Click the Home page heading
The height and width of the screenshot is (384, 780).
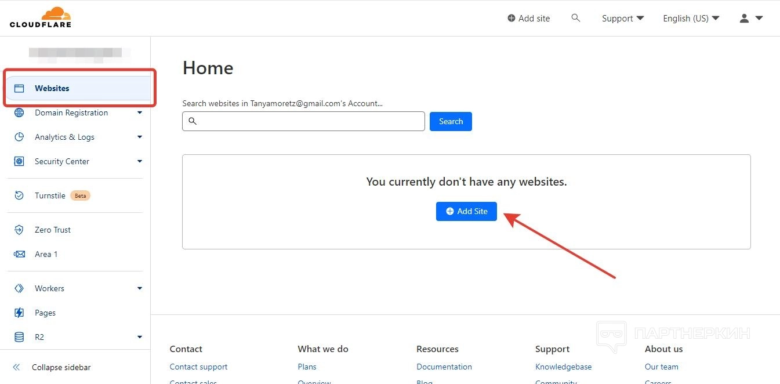click(208, 68)
